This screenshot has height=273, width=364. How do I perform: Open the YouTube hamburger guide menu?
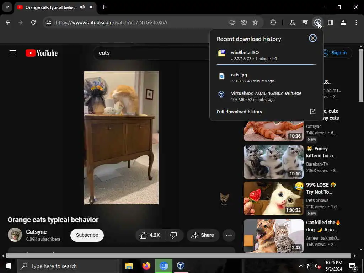(13, 53)
